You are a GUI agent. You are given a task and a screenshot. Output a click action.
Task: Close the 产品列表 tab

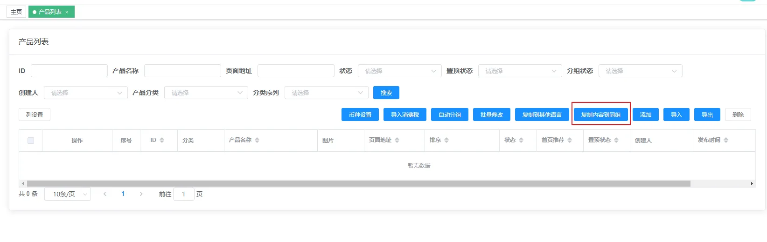pos(67,12)
